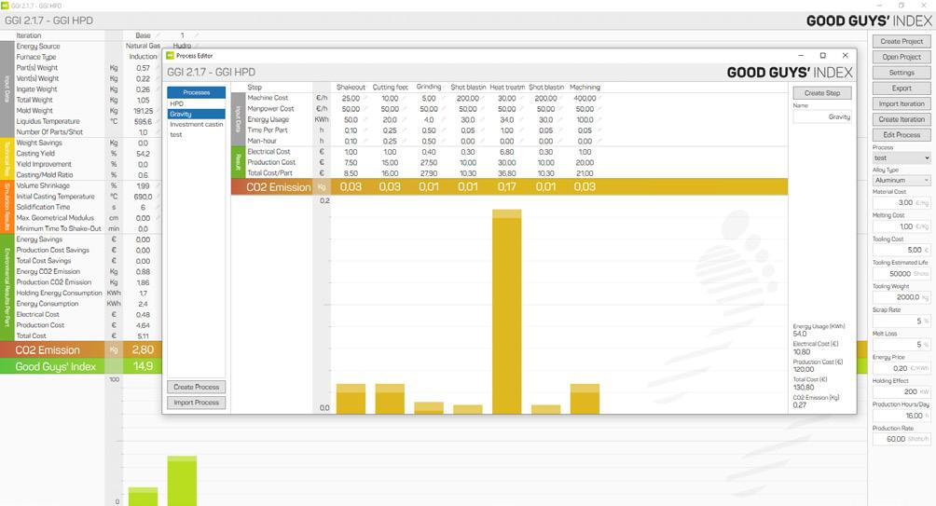936x506 pixels.
Task: Click the Grinding bar in the CO2 chart
Action: click(429, 408)
